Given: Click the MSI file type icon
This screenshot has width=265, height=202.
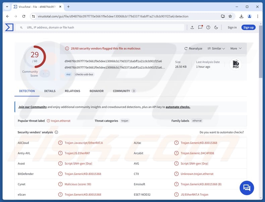Looking at the screenshot, I should point(235,64).
